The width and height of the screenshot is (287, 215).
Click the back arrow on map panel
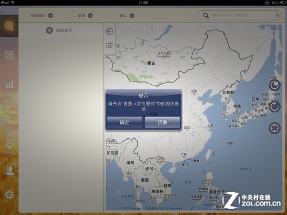(110, 32)
